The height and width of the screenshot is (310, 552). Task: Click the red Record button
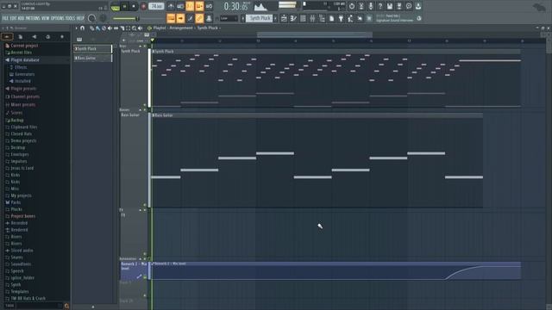143,6
